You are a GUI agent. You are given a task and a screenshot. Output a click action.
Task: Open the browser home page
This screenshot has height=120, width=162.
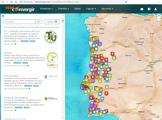[16, 2]
